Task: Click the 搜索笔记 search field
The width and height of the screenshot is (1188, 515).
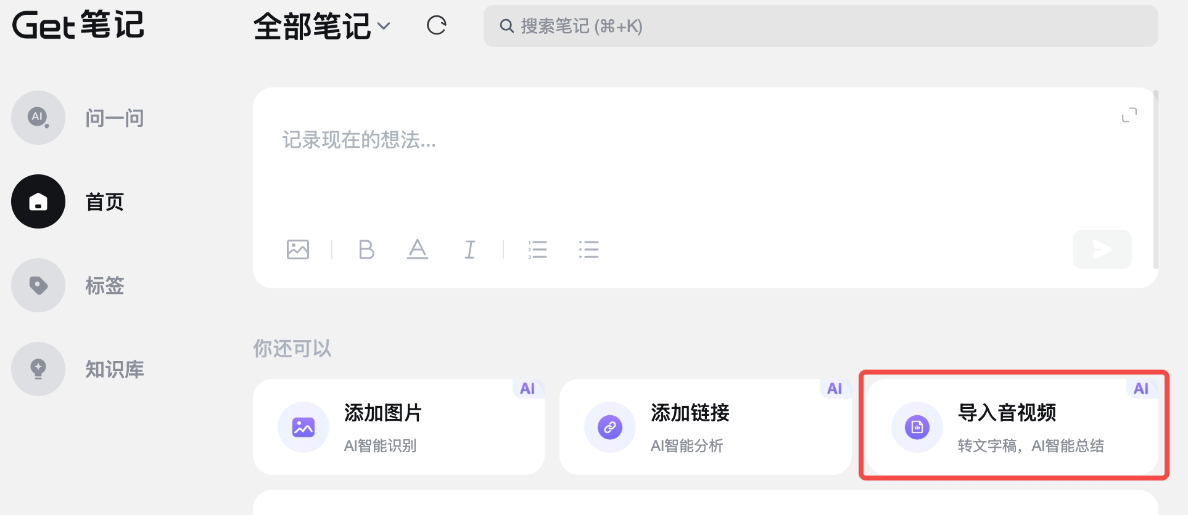Action: point(820,26)
